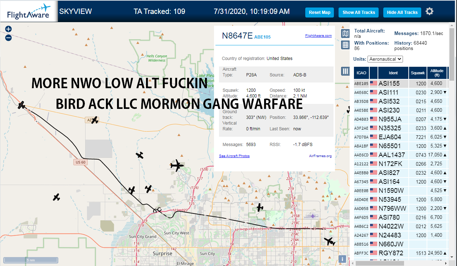Select the ASI532 aircraft row
This screenshot has height=266, width=457.
[400, 101]
